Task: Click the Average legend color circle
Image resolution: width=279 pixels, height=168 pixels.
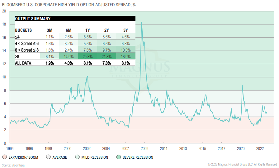Action: (48, 157)
